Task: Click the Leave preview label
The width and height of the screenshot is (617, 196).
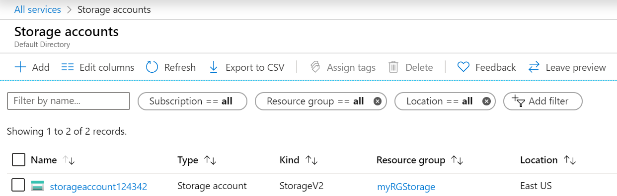Action: (576, 67)
